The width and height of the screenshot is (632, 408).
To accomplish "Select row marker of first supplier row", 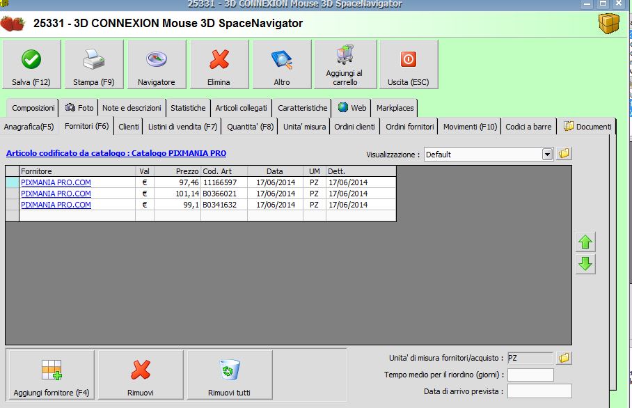I will pos(12,182).
